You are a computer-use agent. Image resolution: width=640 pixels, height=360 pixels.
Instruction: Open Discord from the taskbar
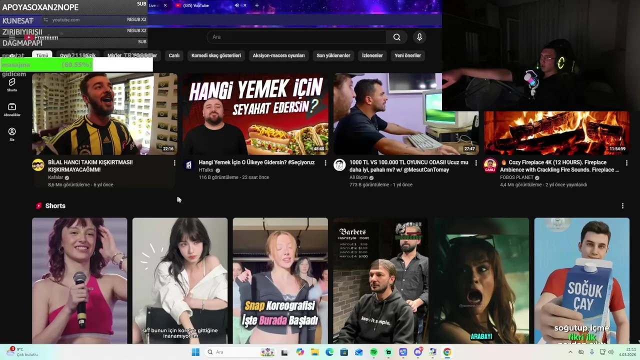418,352
